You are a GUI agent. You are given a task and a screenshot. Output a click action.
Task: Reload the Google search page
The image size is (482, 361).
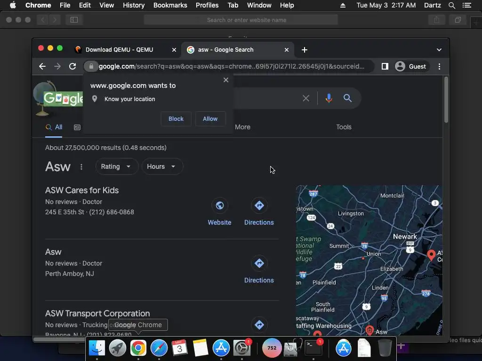(x=72, y=66)
